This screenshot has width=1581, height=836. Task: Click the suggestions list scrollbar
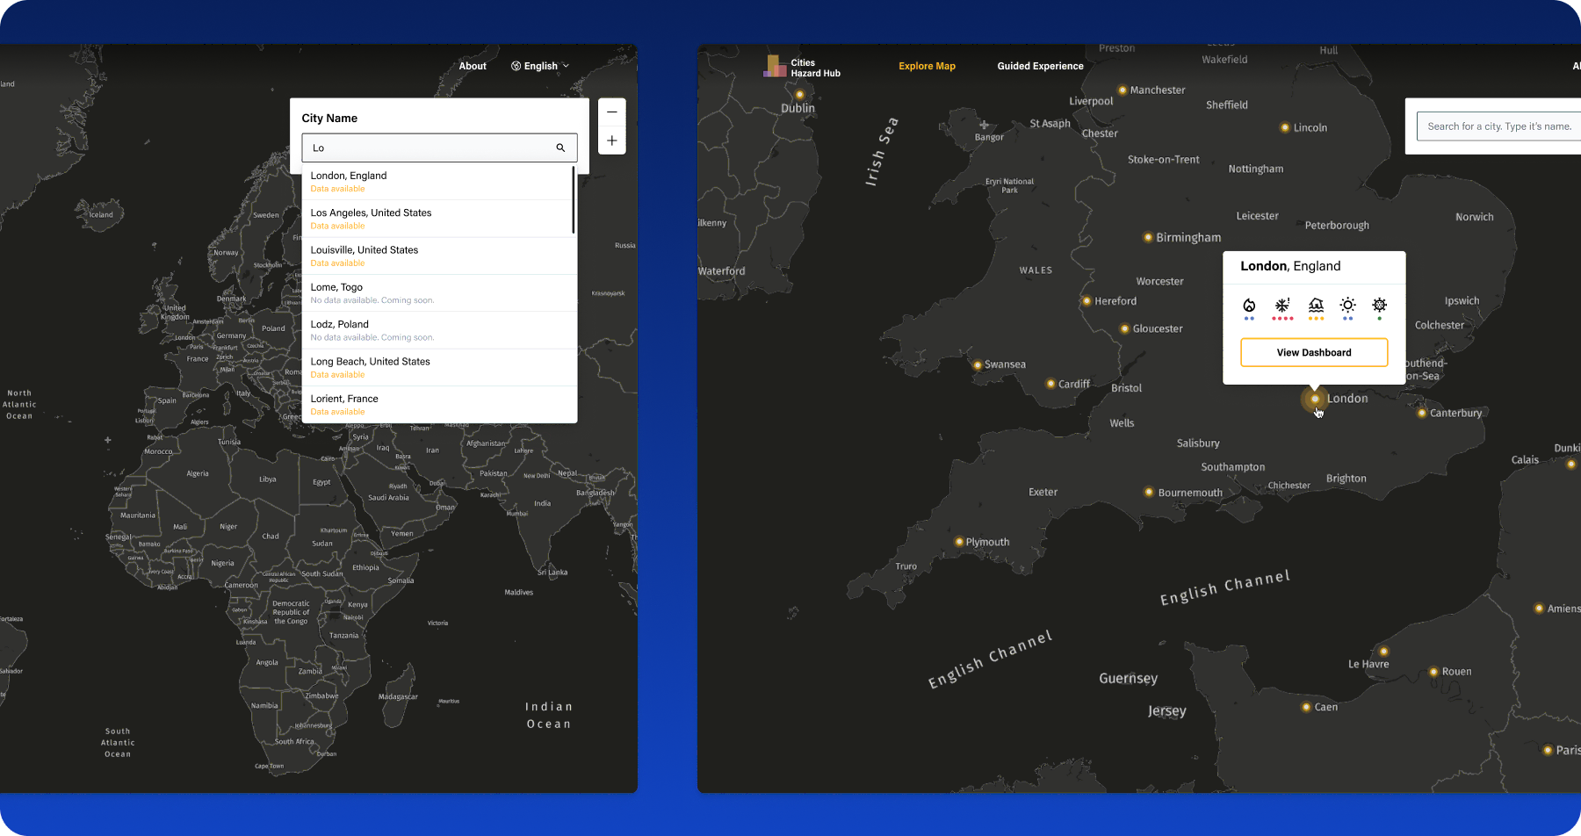coord(574,200)
